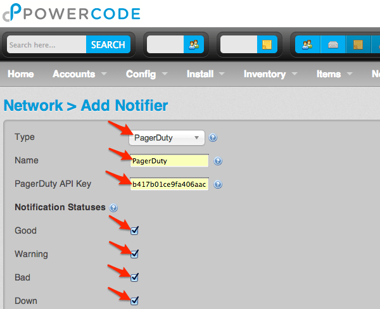This screenshot has width=380, height=309.
Task: Expand the Items dropdown arrow
Action: (350, 73)
